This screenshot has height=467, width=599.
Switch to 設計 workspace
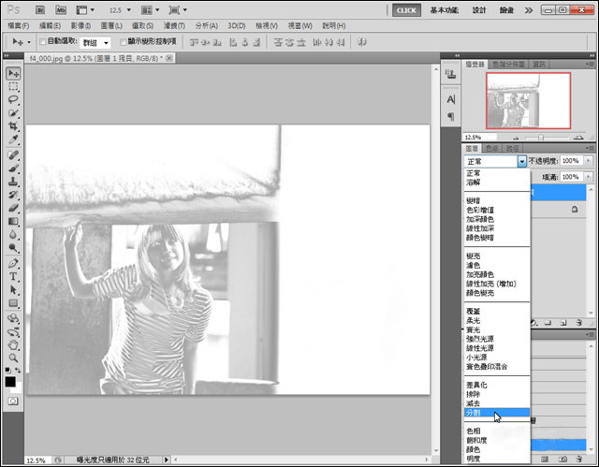[x=479, y=10]
